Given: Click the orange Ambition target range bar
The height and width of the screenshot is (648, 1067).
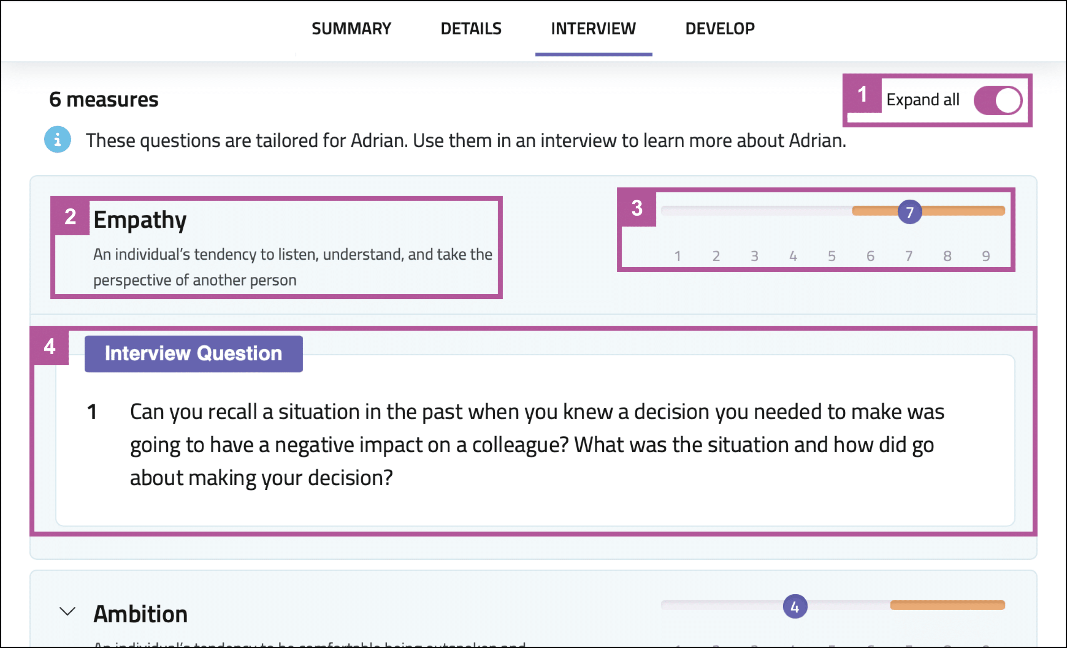Looking at the screenshot, I should pos(947,605).
